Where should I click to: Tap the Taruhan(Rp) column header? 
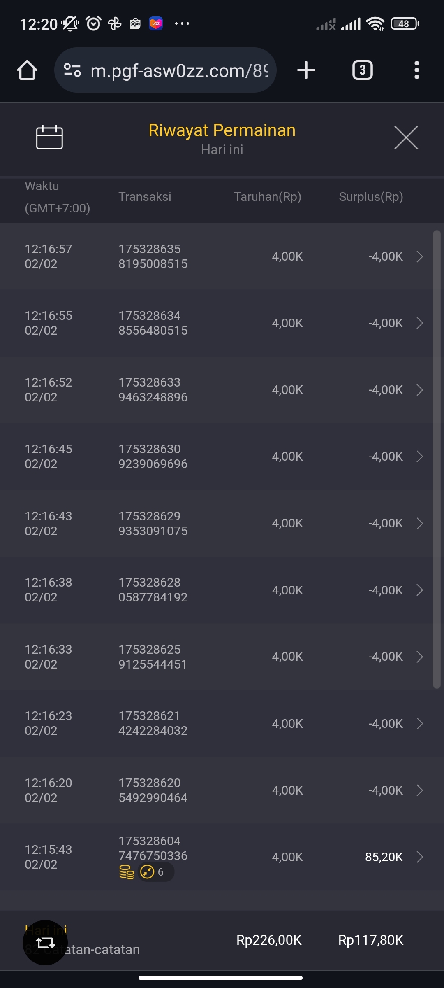pos(267,197)
